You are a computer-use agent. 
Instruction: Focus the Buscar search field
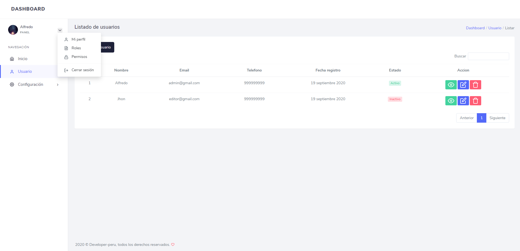coord(488,56)
